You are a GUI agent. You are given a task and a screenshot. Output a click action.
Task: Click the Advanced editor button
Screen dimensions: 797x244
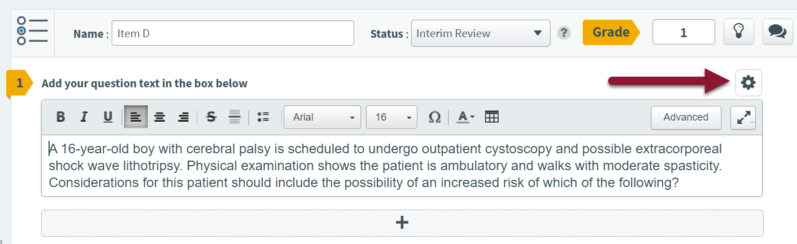(x=686, y=117)
